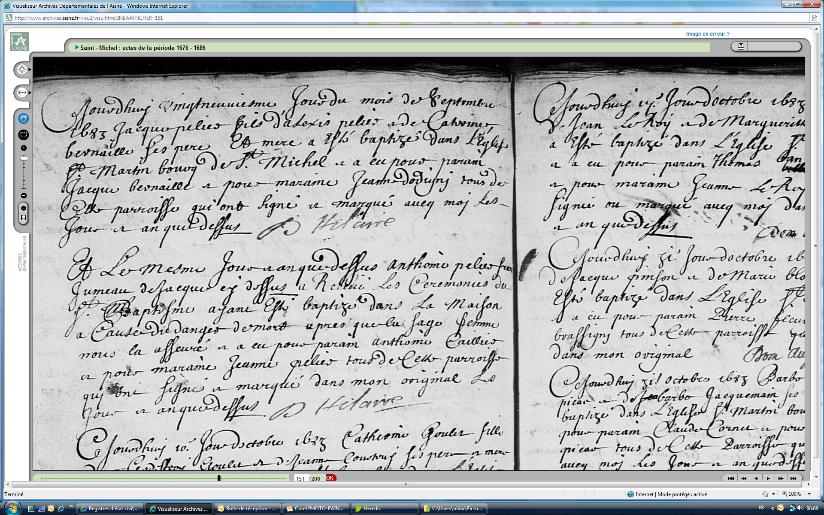The height and width of the screenshot is (515, 824).
Task: Switch to Heredis in the taskbar
Action: coord(371,509)
